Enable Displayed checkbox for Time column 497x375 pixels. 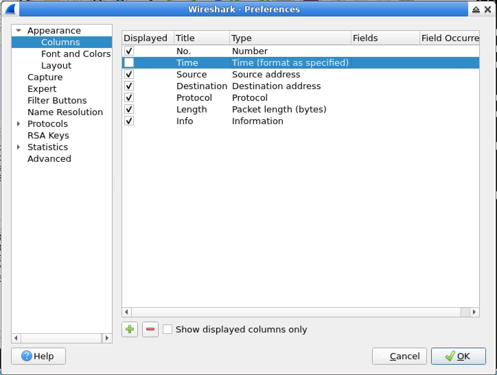[129, 63]
